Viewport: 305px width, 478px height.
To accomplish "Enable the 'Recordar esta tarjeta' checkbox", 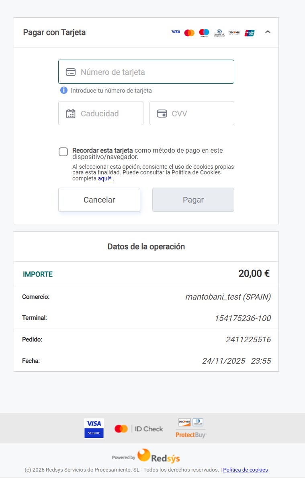I will pyautogui.click(x=63, y=152).
